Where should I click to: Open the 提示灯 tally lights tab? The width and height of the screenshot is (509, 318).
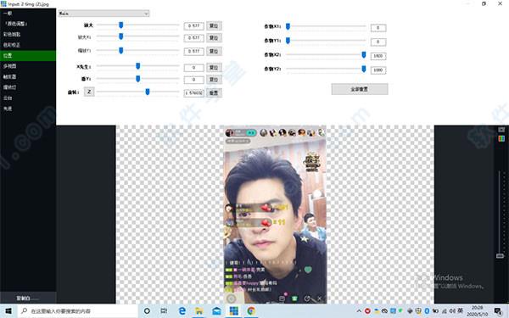tap(28, 87)
